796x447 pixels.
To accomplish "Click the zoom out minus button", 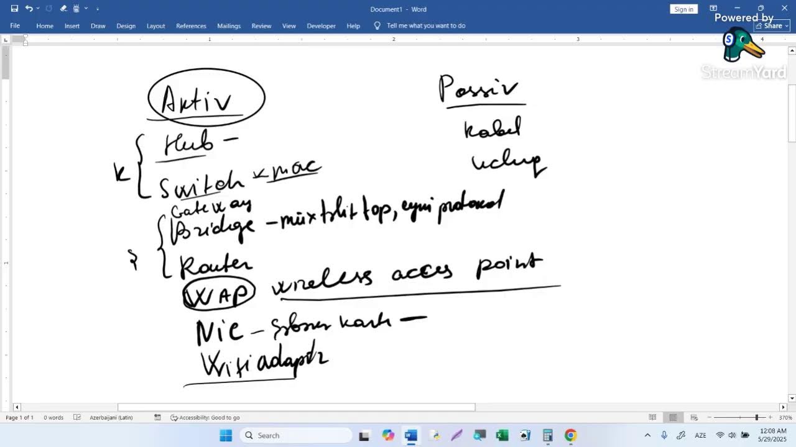I will pos(709,418).
